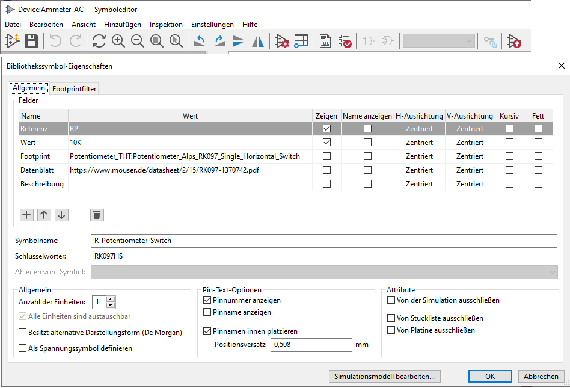Change V-Ausrichtung of Footprint row
The width and height of the screenshot is (570, 388).
(470, 156)
